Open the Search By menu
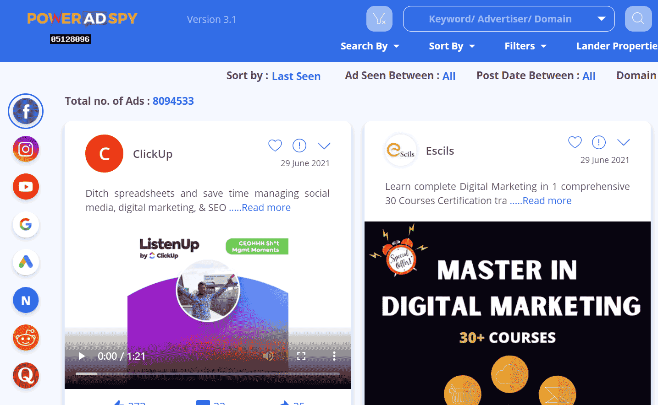Screen dimensions: 658x405 click(x=370, y=46)
